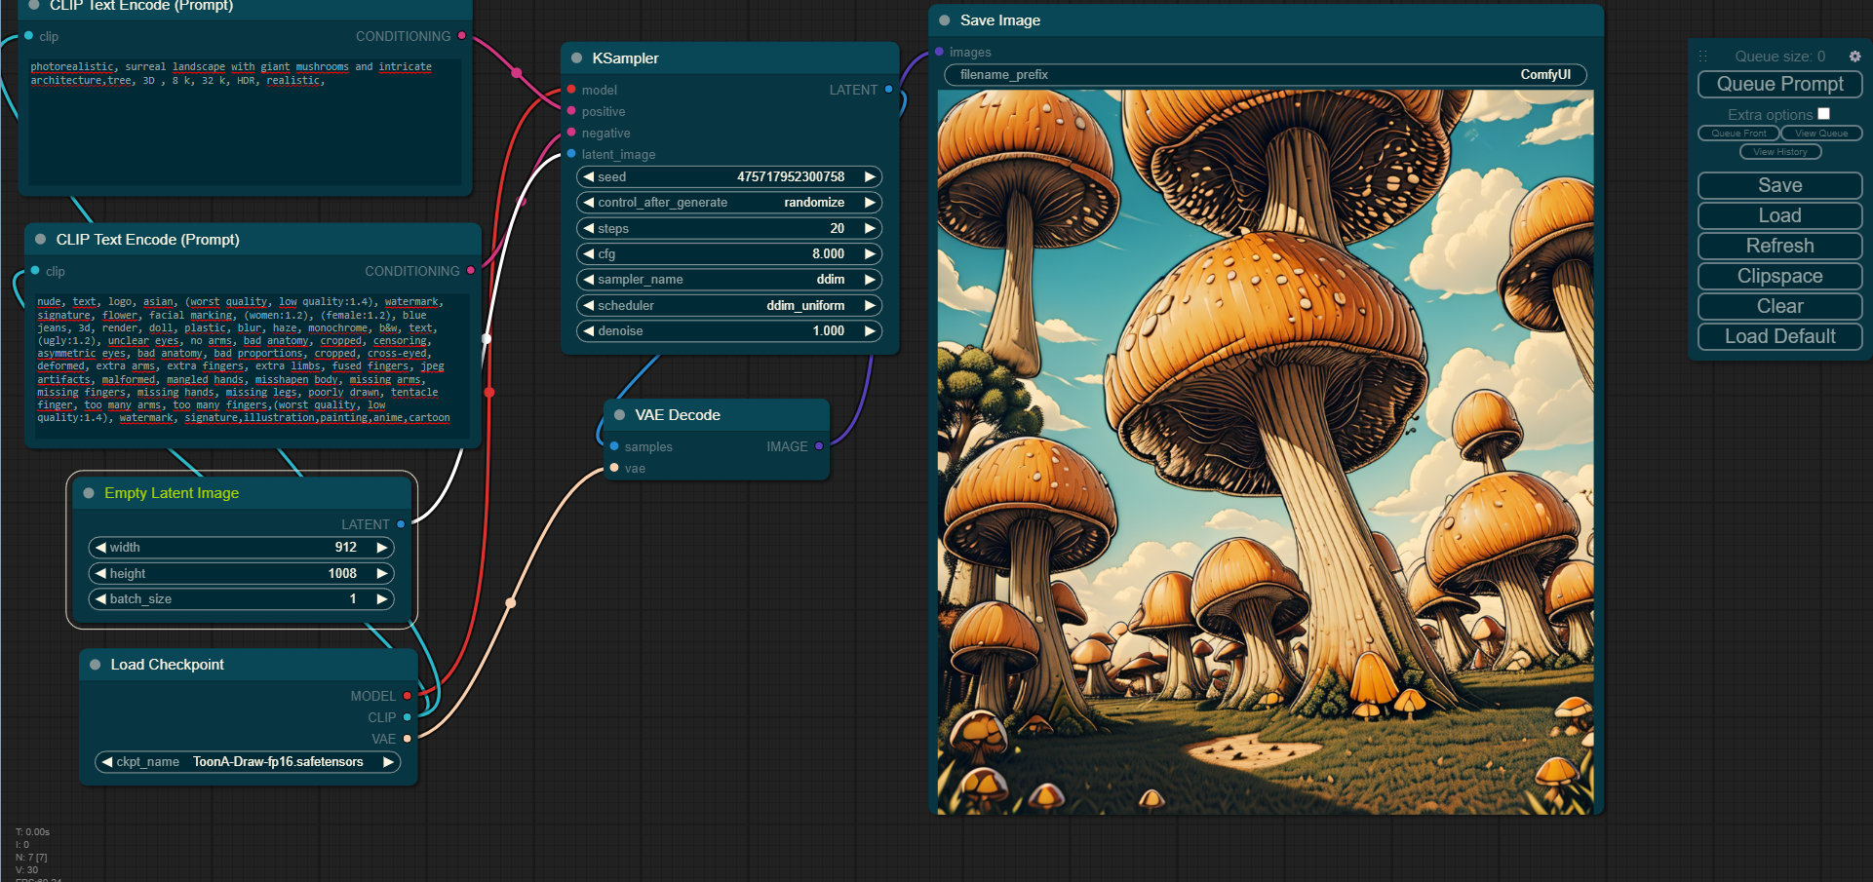This screenshot has width=1873, height=882.
Task: Click the seed increment right arrow
Action: pos(869,176)
